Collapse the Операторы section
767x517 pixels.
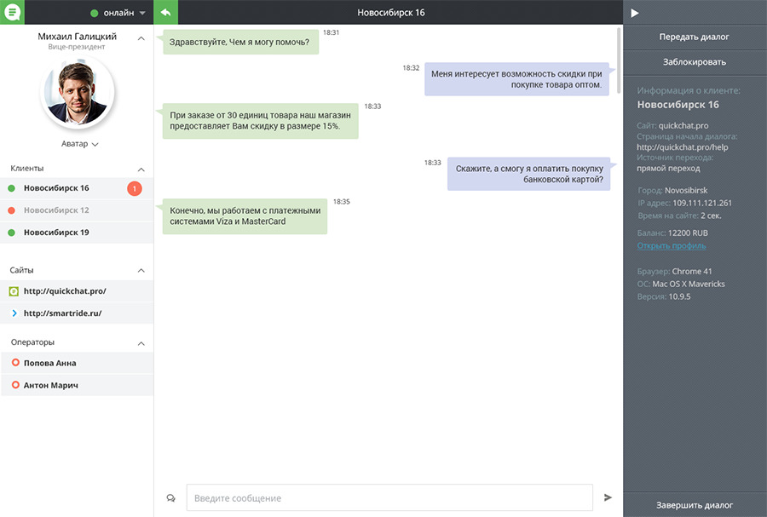point(141,343)
